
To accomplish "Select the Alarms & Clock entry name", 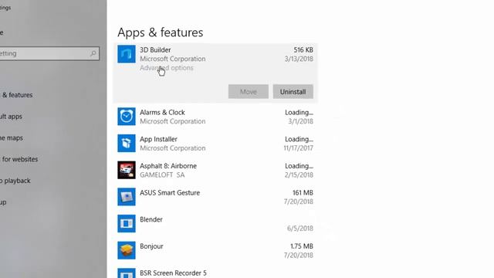I will 162,112.
